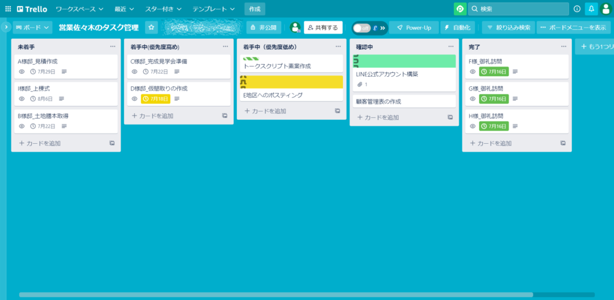The height and width of the screenshot is (300, 614).
Task: Toggle the off switch in board toolbar
Action: tap(361, 28)
